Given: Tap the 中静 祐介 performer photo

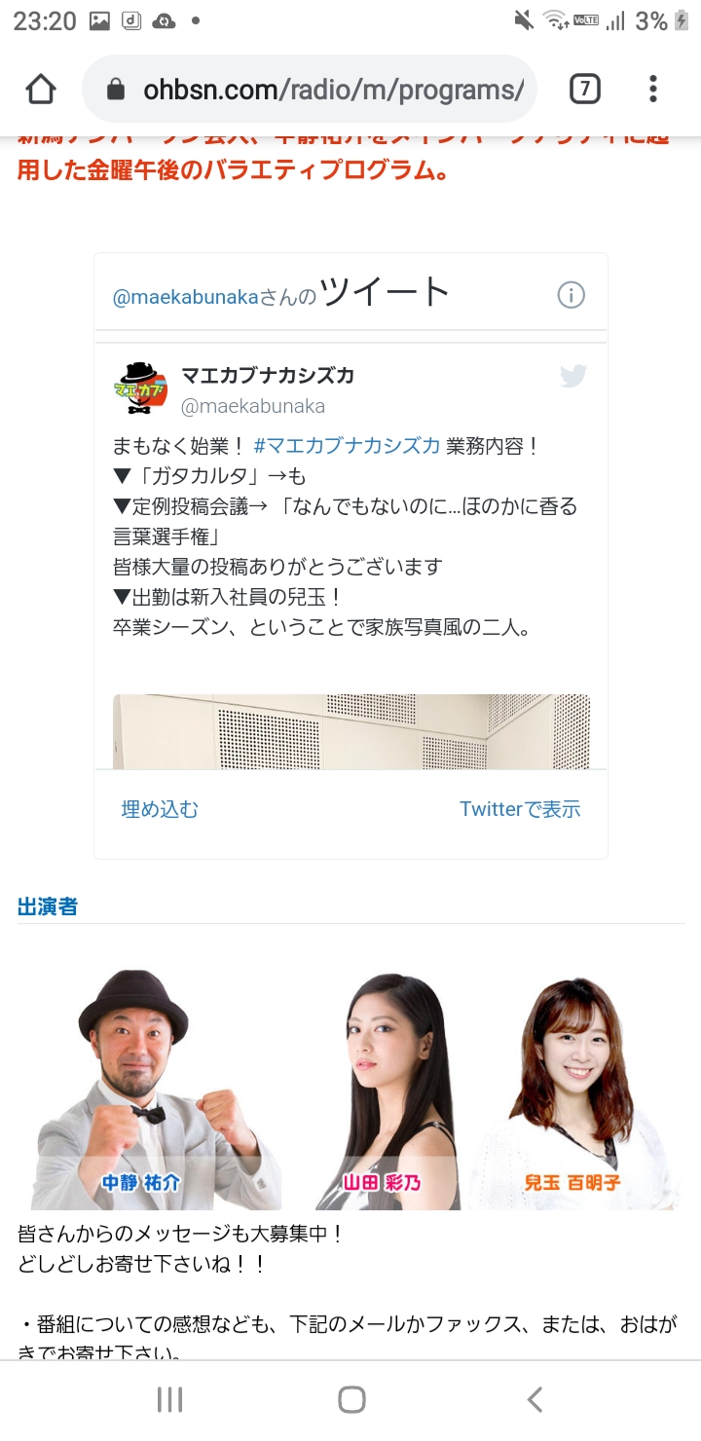Looking at the screenshot, I should (147, 1089).
